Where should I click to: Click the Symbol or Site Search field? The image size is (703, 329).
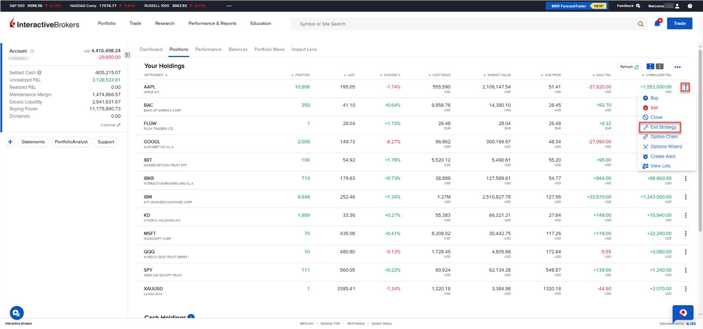[464, 24]
